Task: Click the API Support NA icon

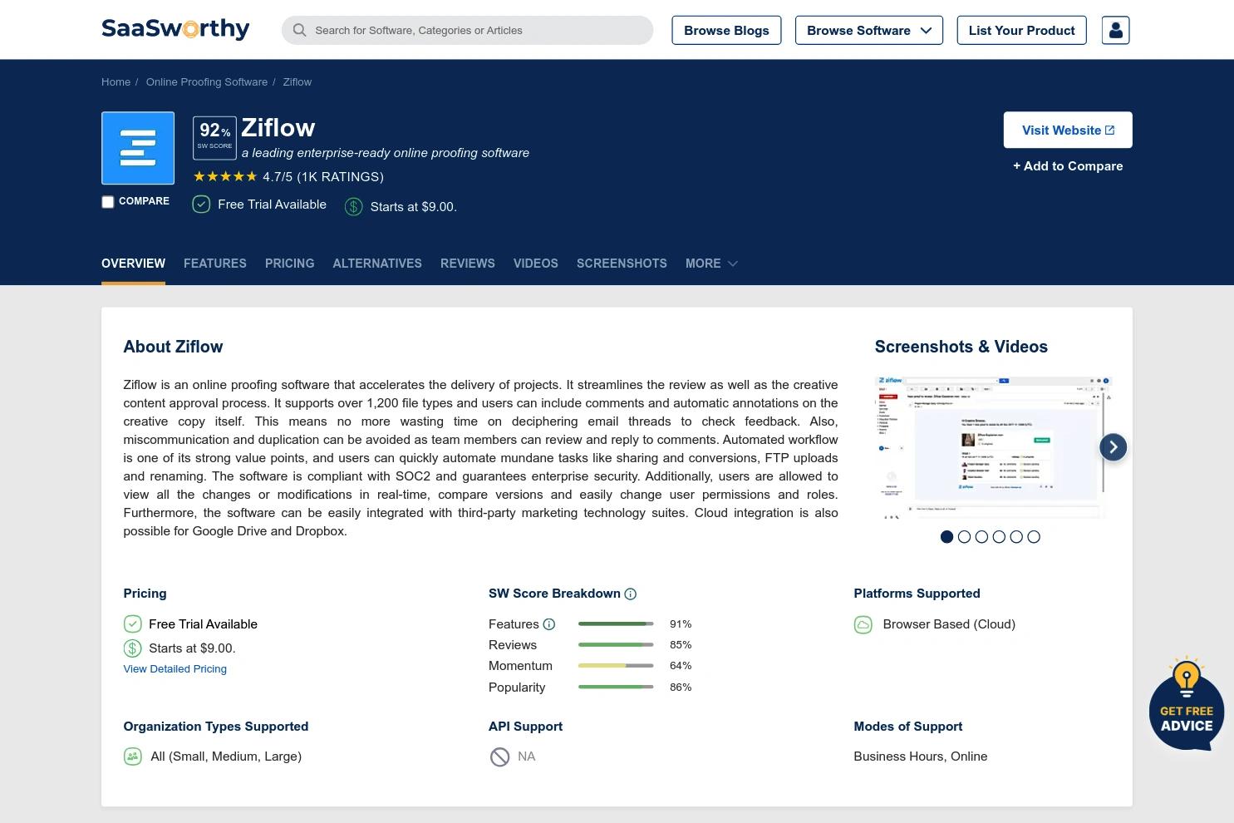Action: tap(499, 756)
